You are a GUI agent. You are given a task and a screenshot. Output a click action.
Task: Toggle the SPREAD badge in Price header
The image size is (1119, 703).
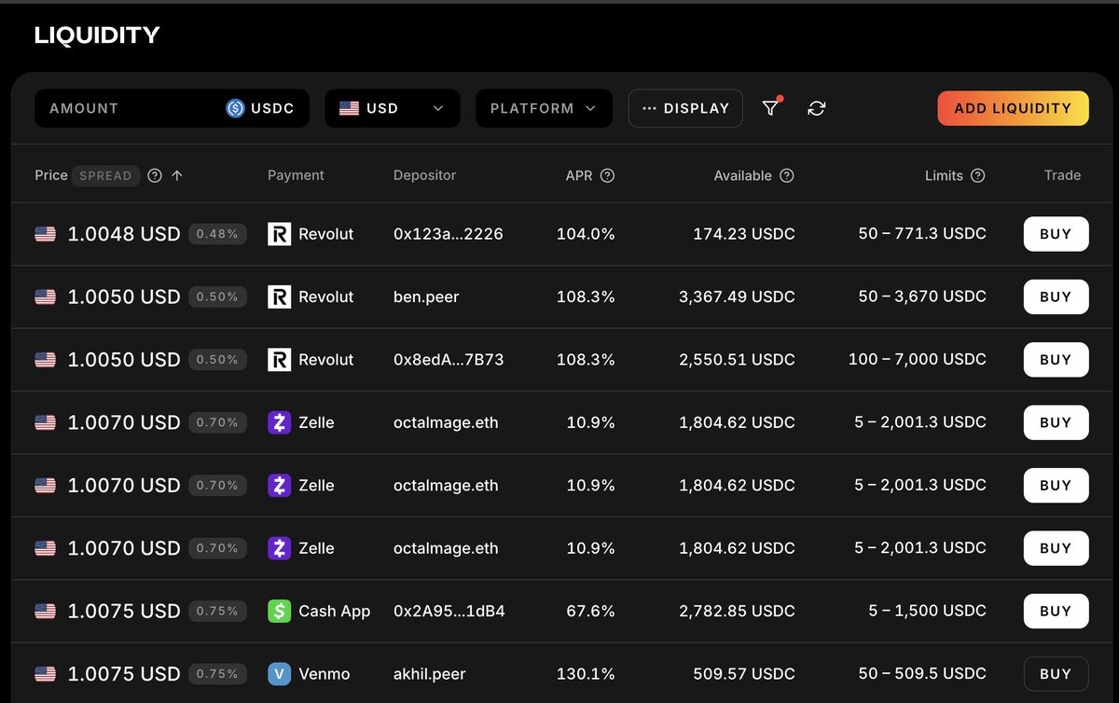coord(105,175)
